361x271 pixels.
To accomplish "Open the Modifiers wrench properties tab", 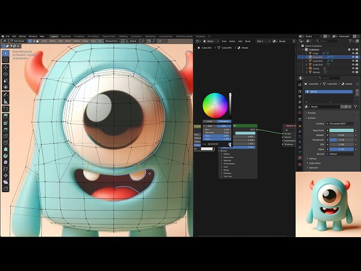I will pyautogui.click(x=300, y=131).
